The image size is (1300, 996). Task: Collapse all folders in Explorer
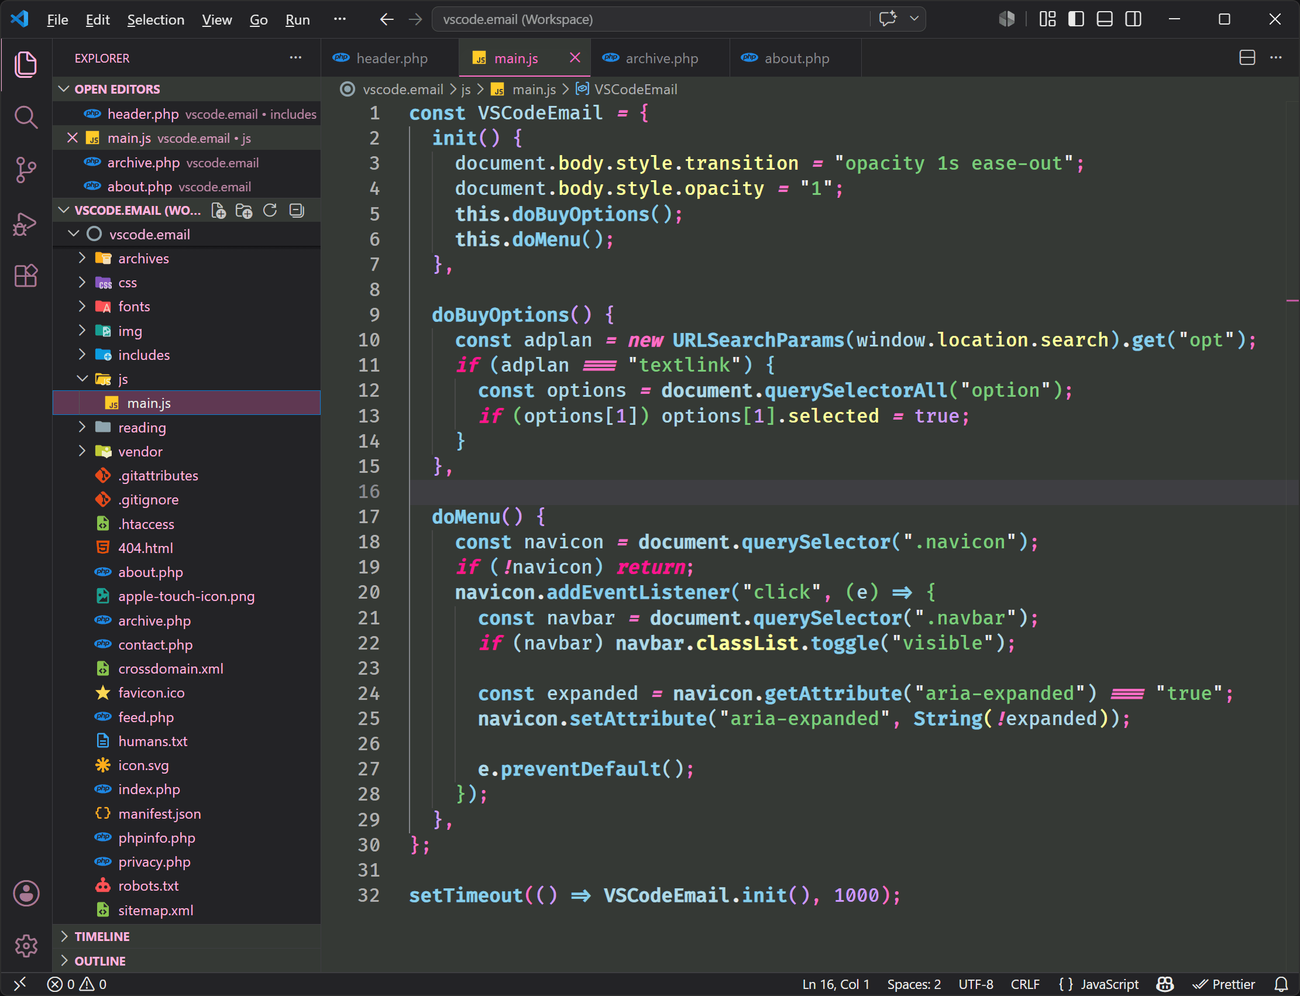click(297, 211)
